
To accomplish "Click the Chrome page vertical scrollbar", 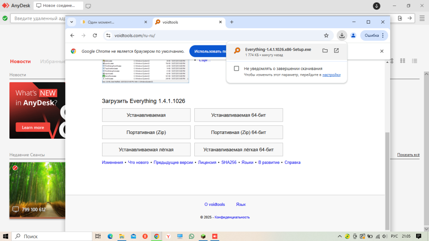I will click(x=387, y=181).
